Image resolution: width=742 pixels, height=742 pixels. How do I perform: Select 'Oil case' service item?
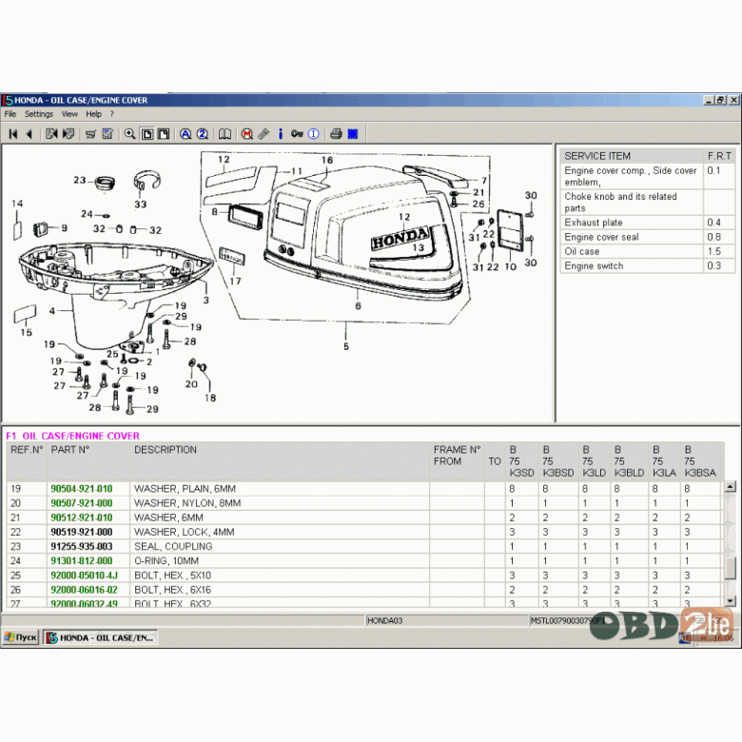[x=581, y=252]
